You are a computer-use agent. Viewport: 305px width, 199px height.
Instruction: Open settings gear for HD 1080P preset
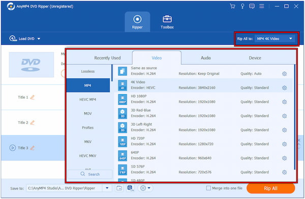click(x=284, y=102)
